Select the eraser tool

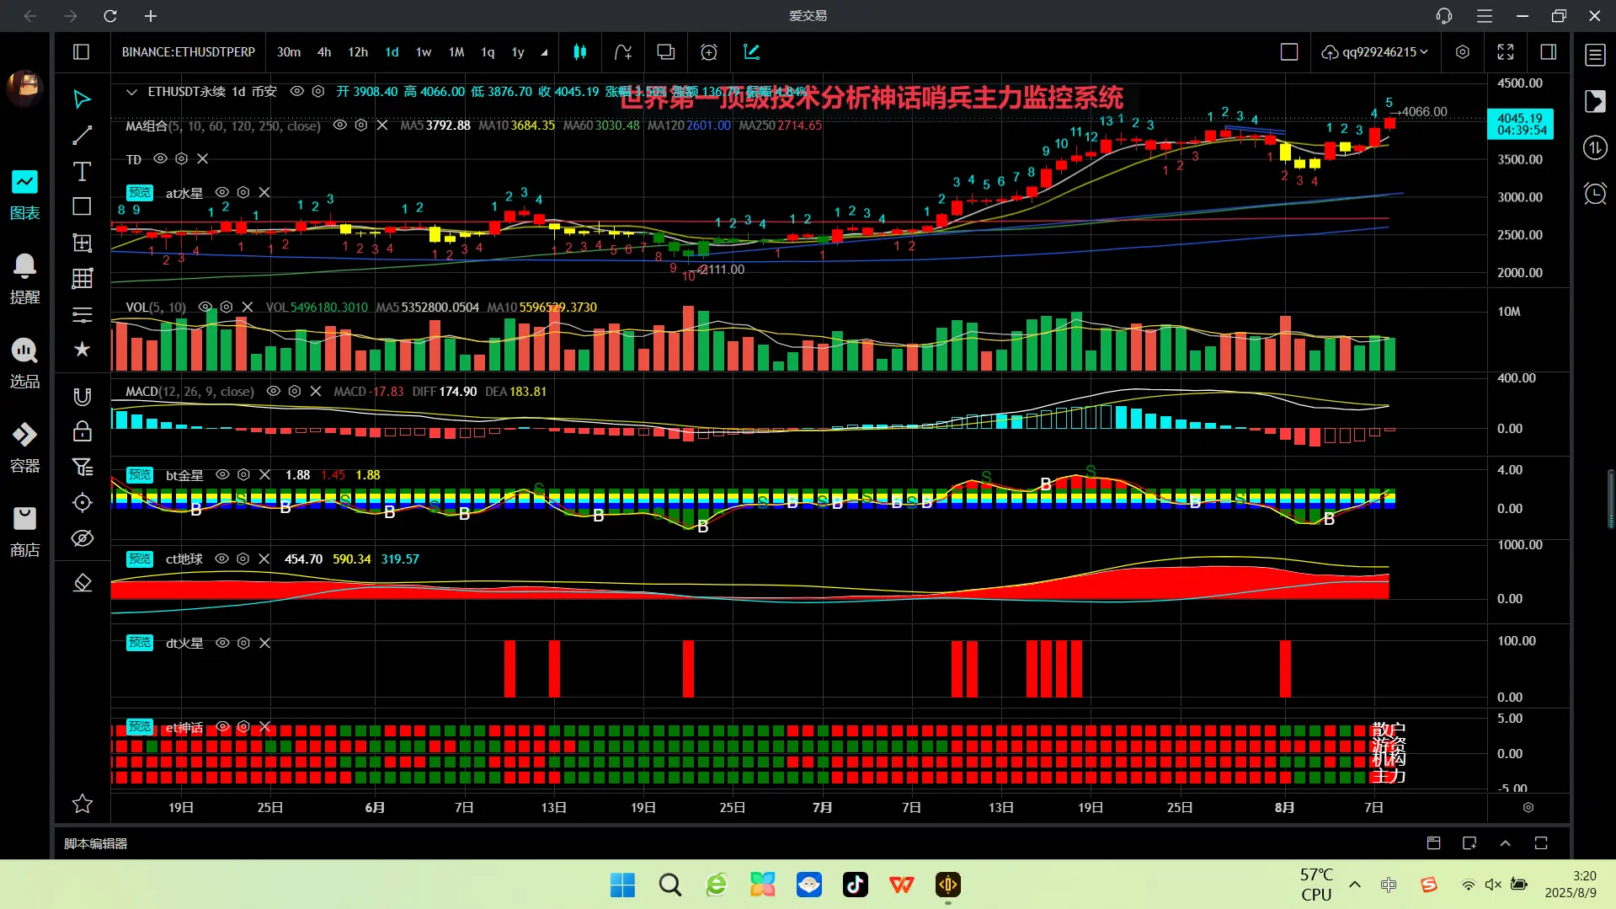(82, 583)
